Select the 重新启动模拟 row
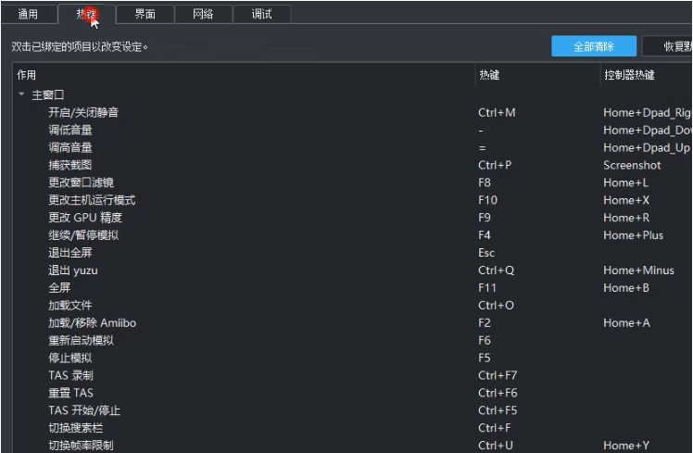Image resolution: width=693 pixels, height=453 pixels. click(x=82, y=341)
